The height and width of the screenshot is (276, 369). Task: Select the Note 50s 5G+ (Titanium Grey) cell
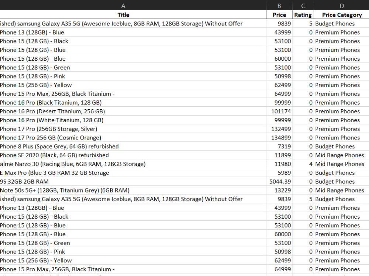(133, 190)
